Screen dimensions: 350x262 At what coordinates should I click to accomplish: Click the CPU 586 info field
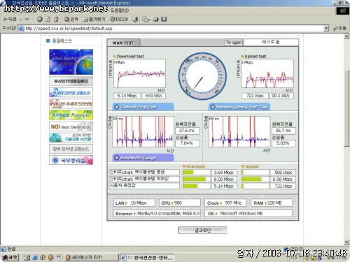tap(180, 203)
